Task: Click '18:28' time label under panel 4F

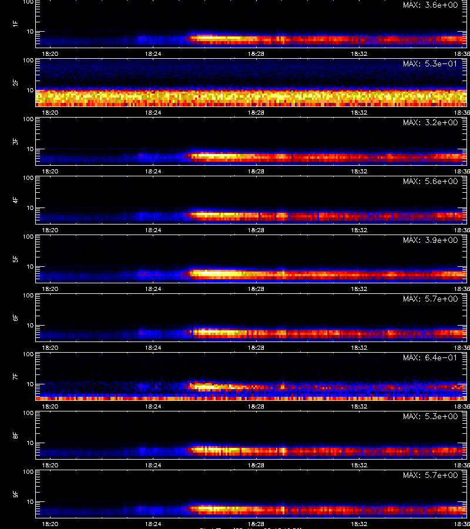Action: [256, 230]
